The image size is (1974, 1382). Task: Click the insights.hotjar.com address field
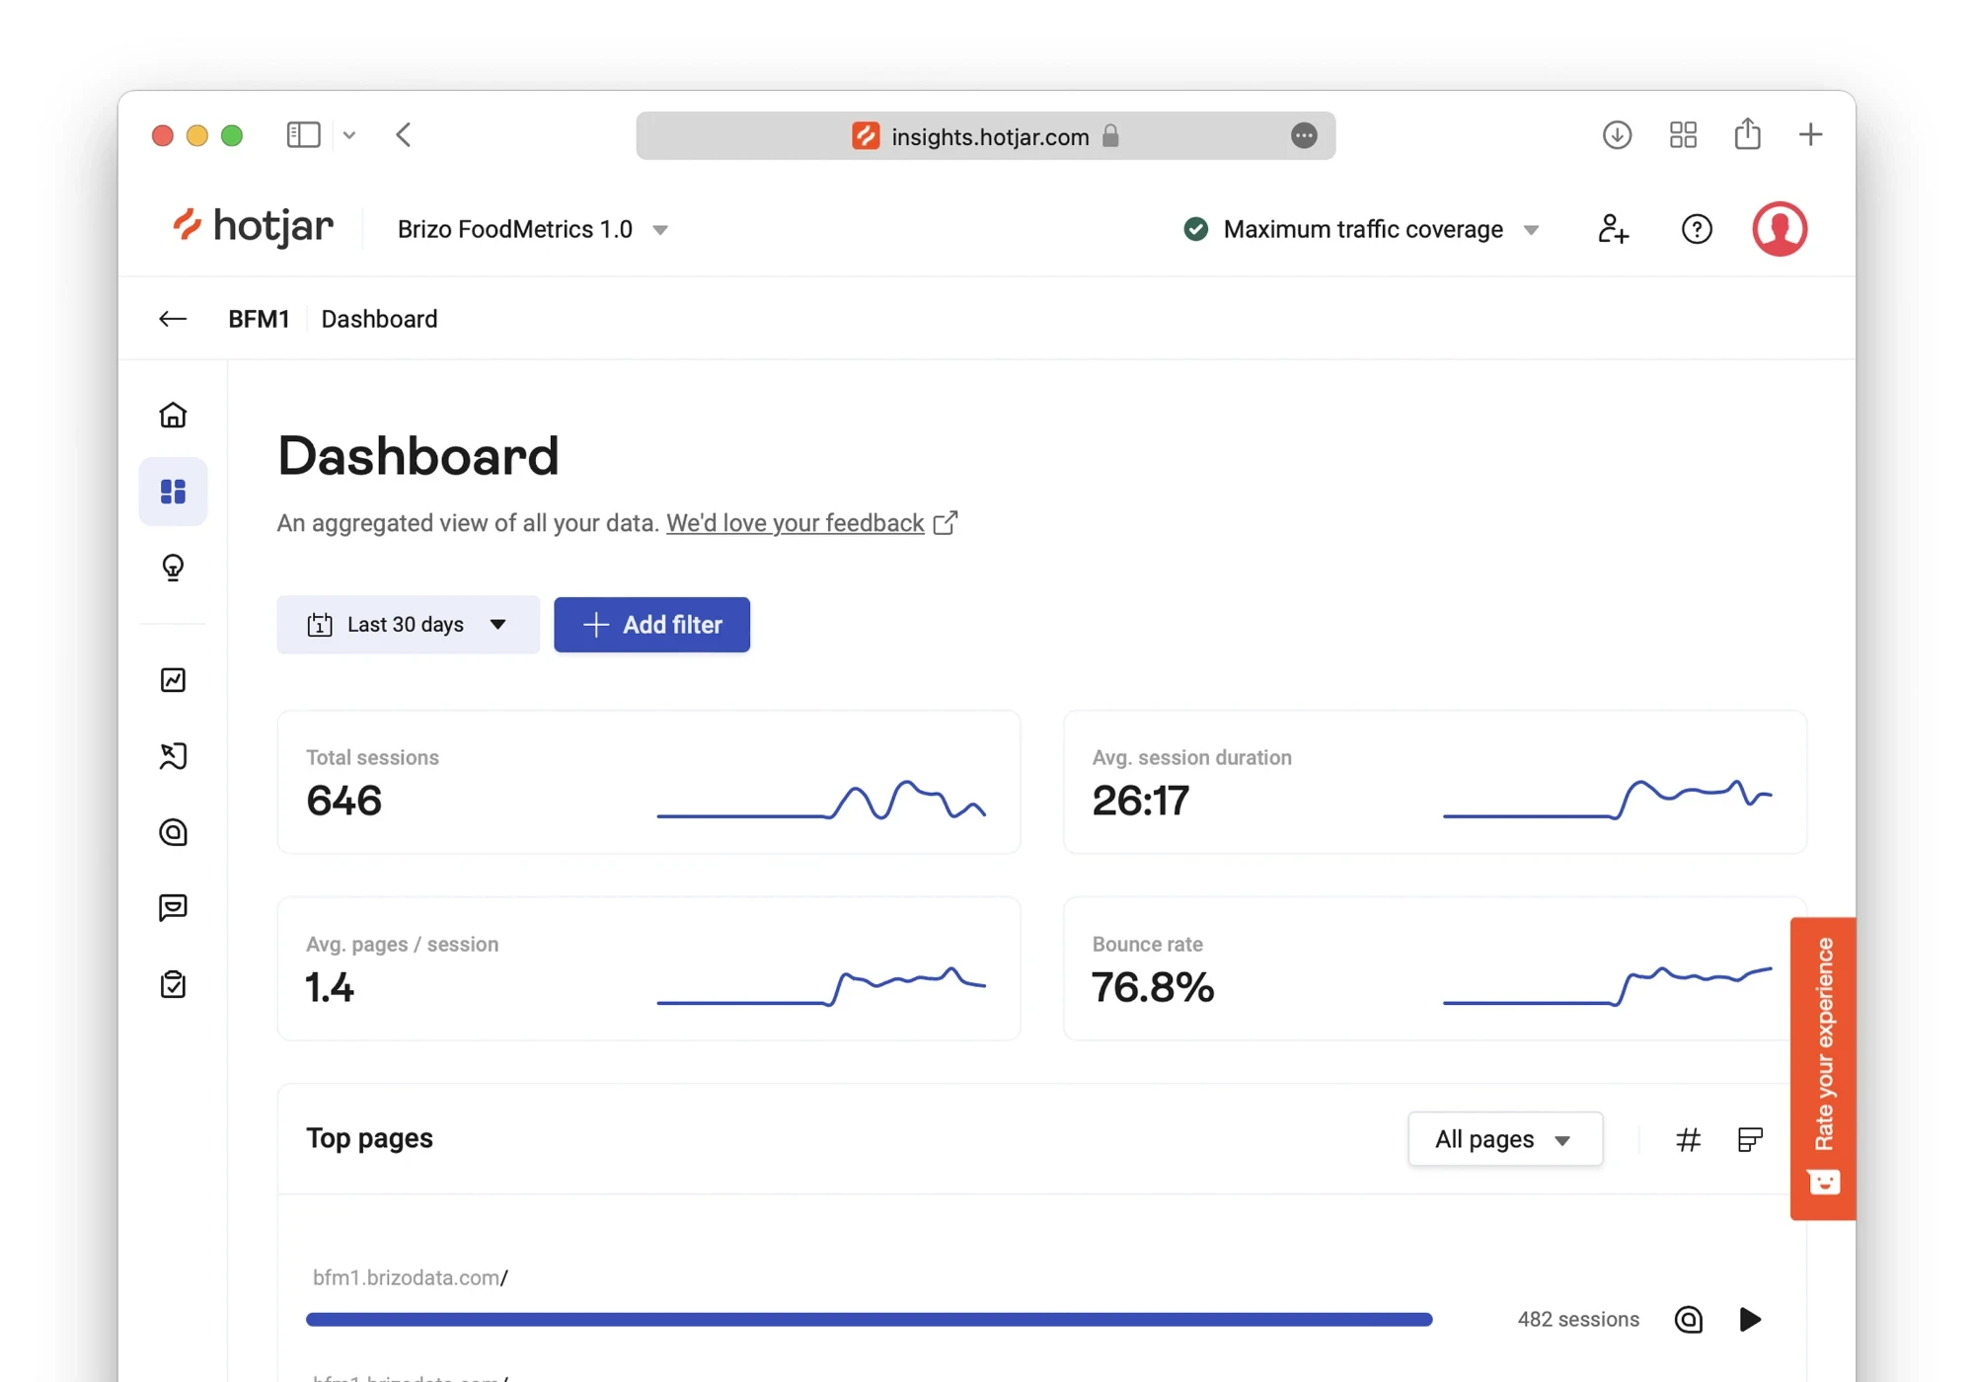pyautogui.click(x=985, y=136)
